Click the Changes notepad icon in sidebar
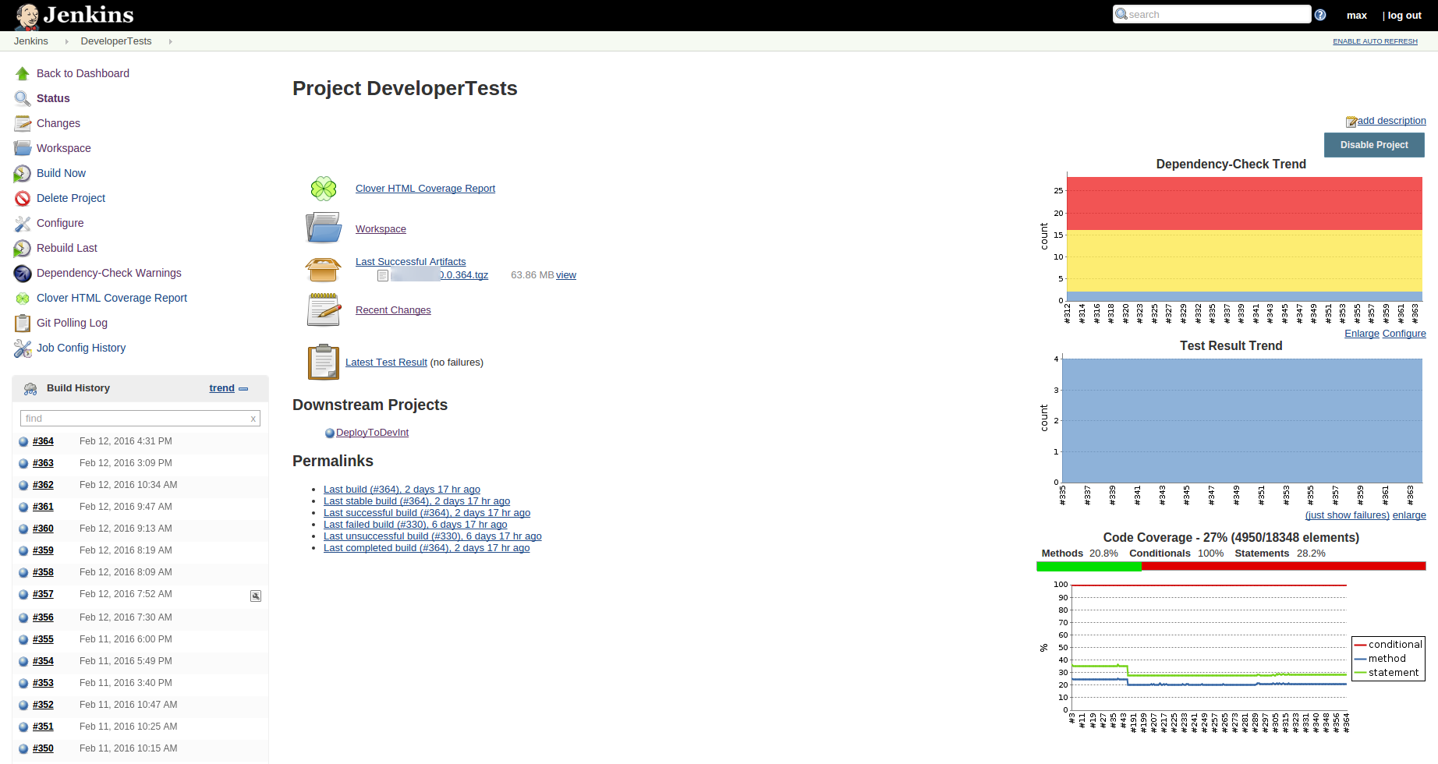Viewport: 1438px width, 764px height. (23, 123)
